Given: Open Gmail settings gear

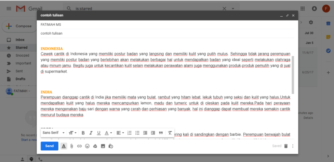Looking at the screenshot, I should click(x=311, y=23).
